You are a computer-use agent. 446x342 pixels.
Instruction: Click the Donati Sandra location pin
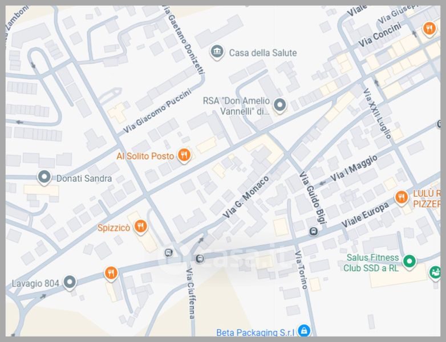point(44,177)
